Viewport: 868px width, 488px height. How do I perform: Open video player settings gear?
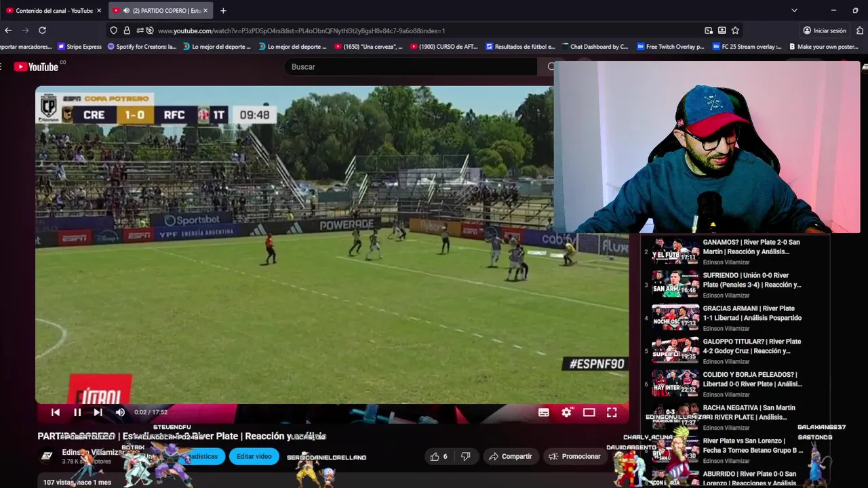[566, 412]
